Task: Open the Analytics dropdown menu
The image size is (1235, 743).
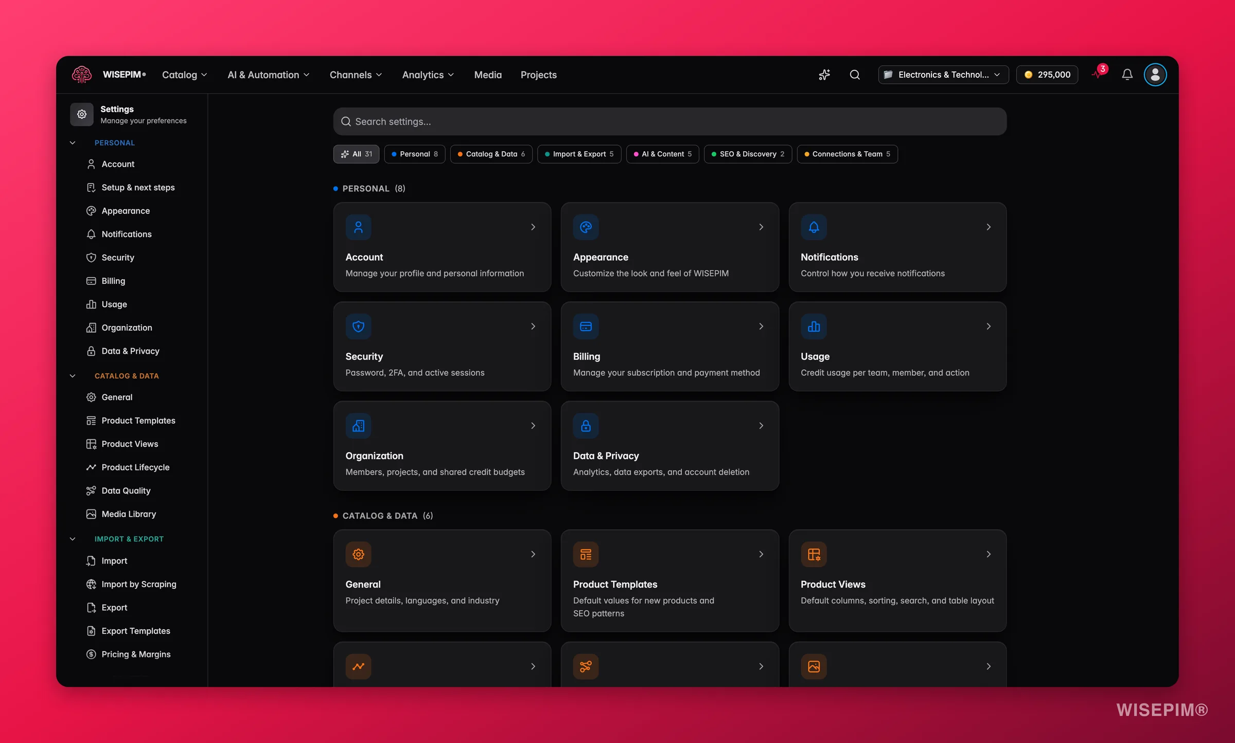Action: (428, 75)
